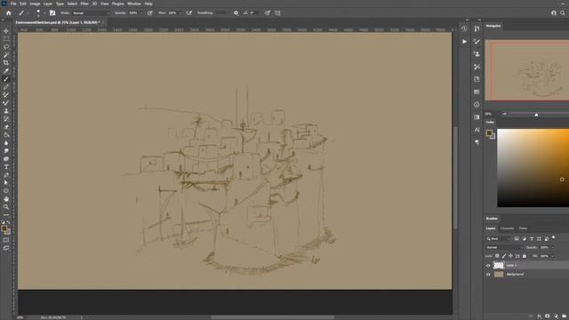Select the Eraser tool
Viewport: 569px width, 320px height.
(x=6, y=126)
